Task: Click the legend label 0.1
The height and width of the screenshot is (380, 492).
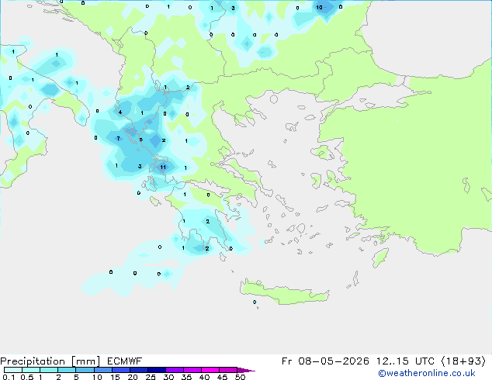Action: pyautogui.click(x=9, y=377)
